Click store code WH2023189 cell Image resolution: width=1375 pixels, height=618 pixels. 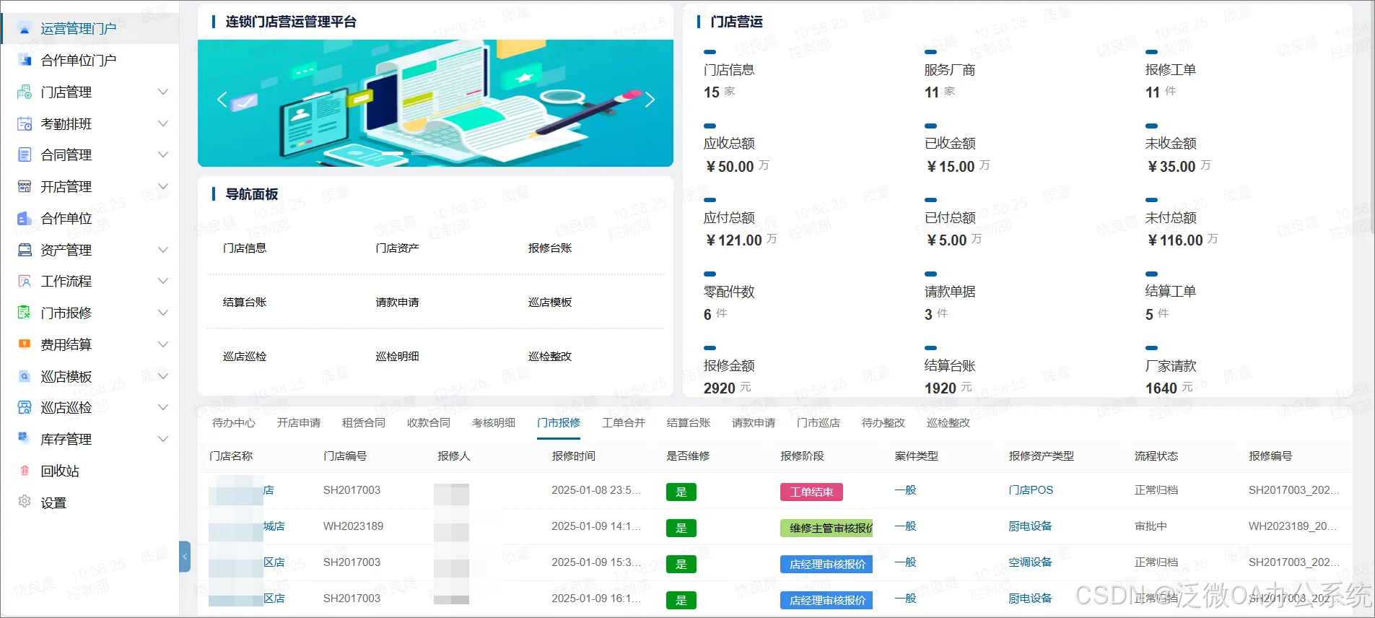[x=353, y=526]
